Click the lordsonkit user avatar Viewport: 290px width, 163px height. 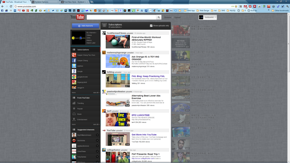click(x=201, y=17)
